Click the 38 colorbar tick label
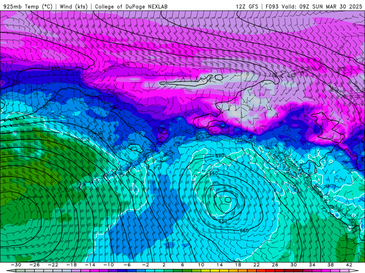This screenshot has width=365, height=273. pyautogui.click(x=330, y=265)
